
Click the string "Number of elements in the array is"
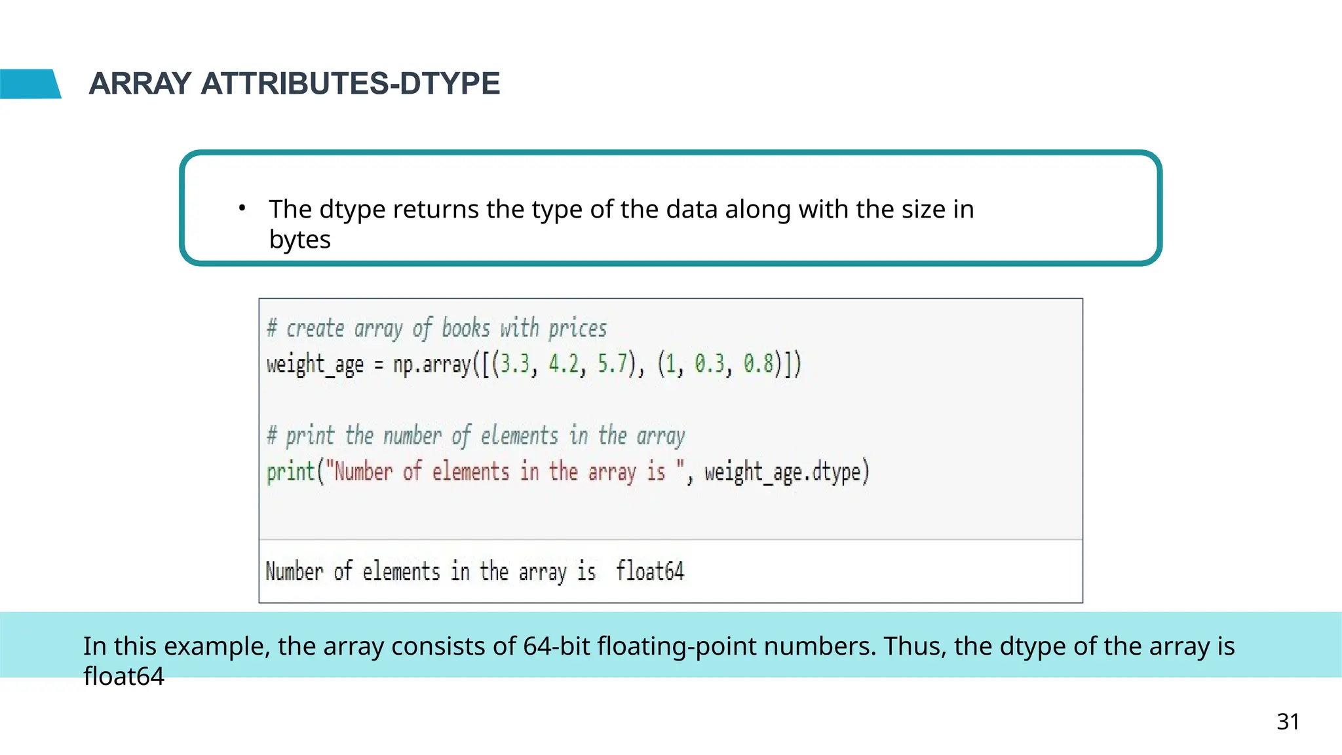505,472
